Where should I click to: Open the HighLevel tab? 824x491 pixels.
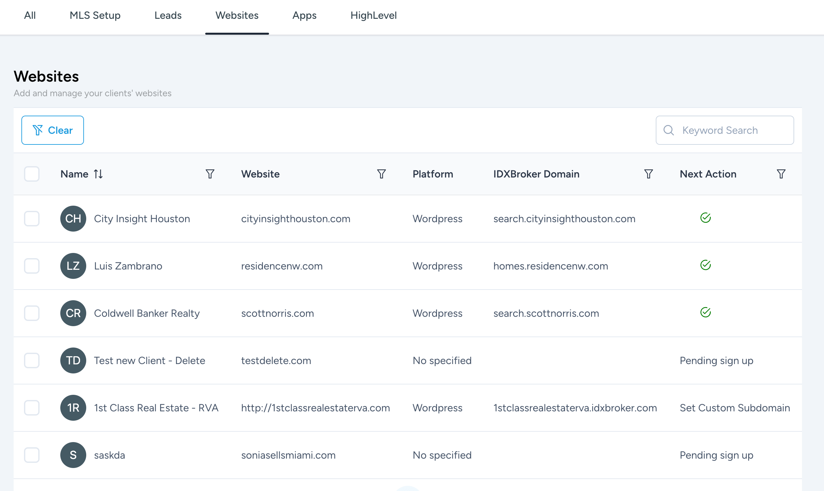coord(373,16)
